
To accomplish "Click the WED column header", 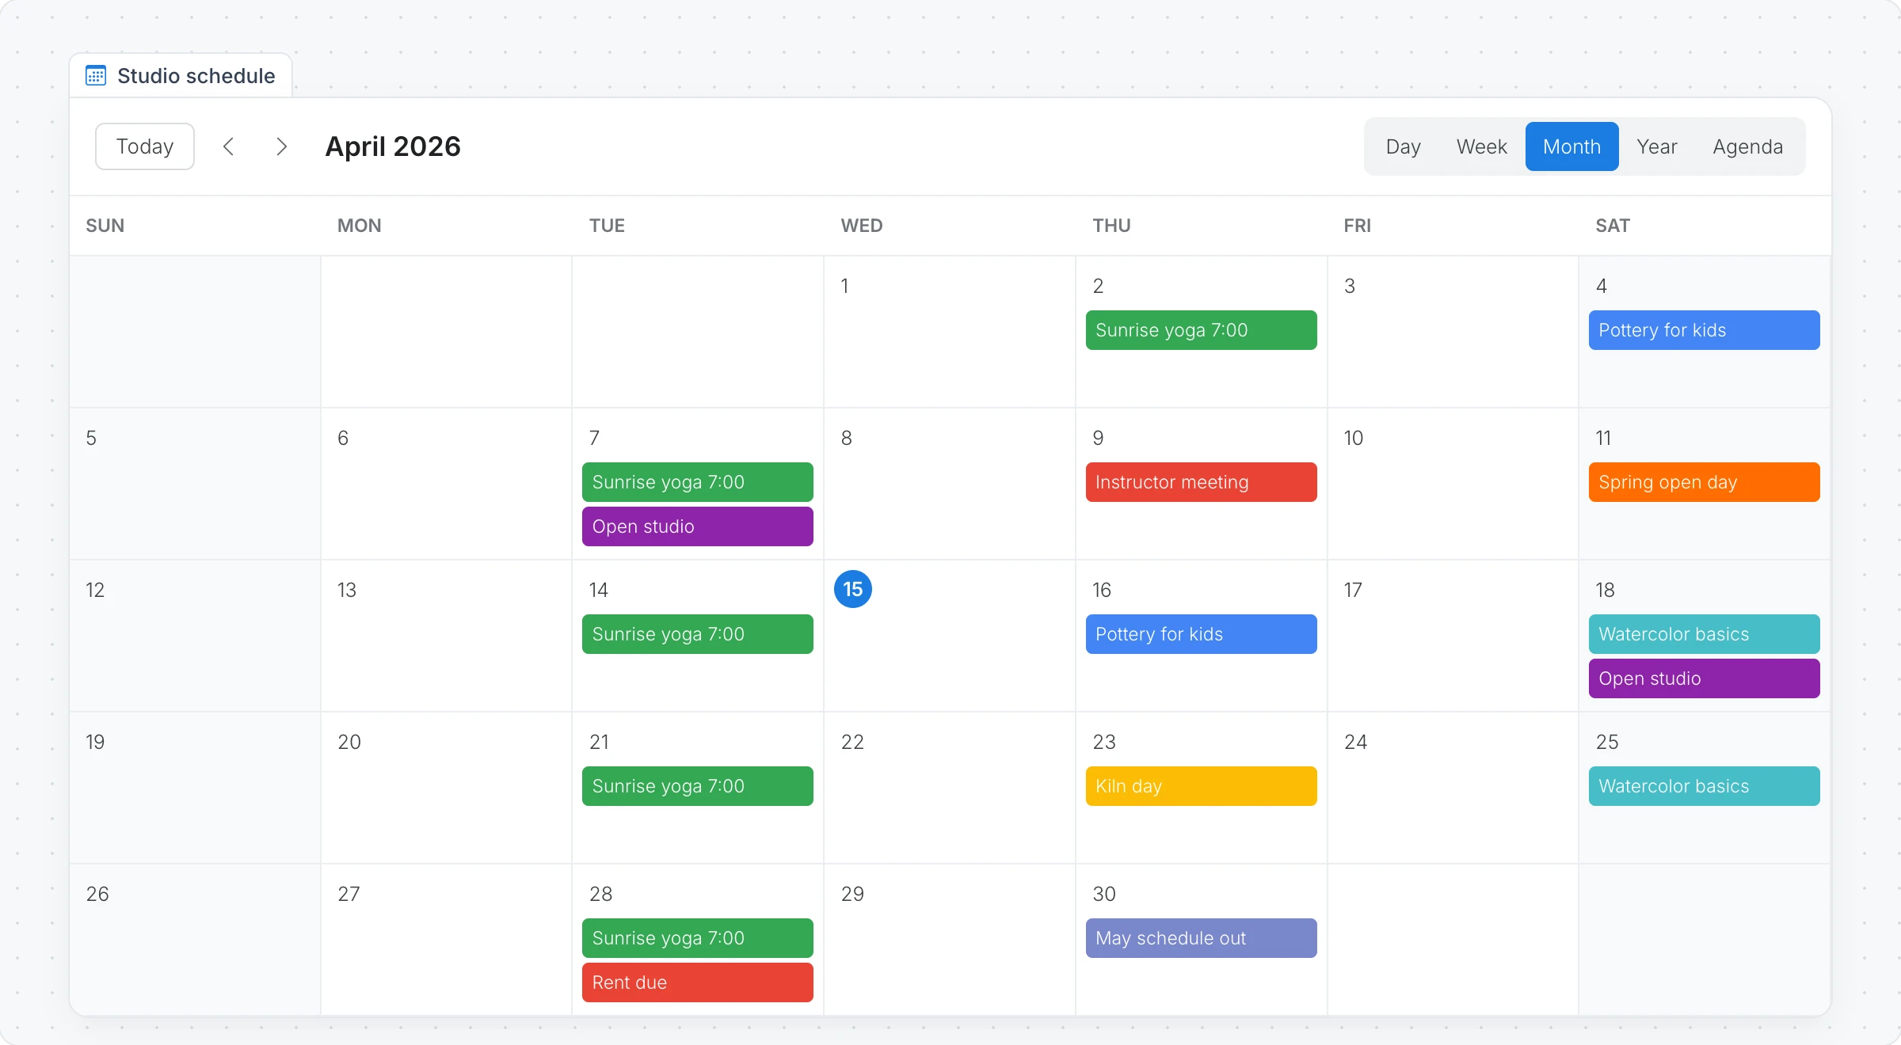I will [862, 226].
